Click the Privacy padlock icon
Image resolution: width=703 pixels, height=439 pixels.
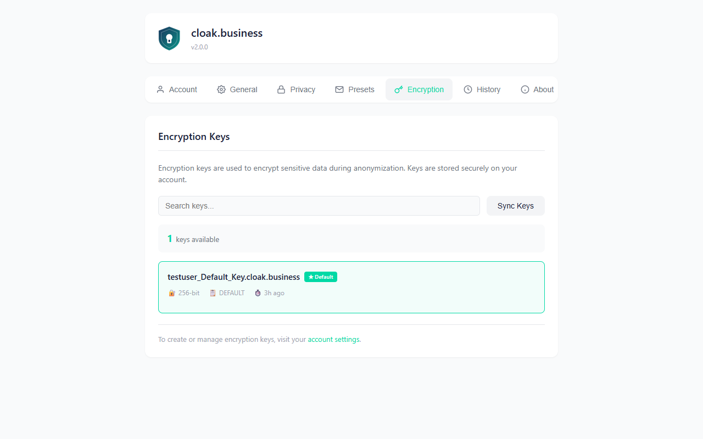[281, 89]
